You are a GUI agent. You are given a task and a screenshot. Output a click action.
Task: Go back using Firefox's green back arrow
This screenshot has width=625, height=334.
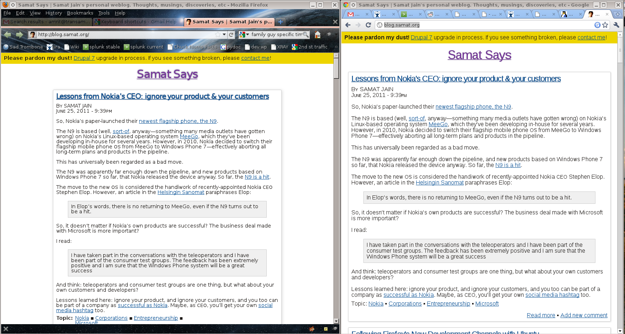8,35
